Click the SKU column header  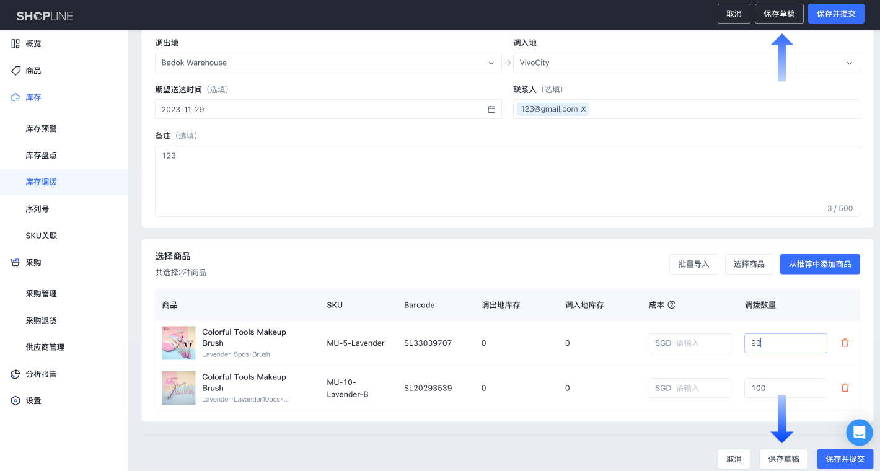[x=335, y=305]
